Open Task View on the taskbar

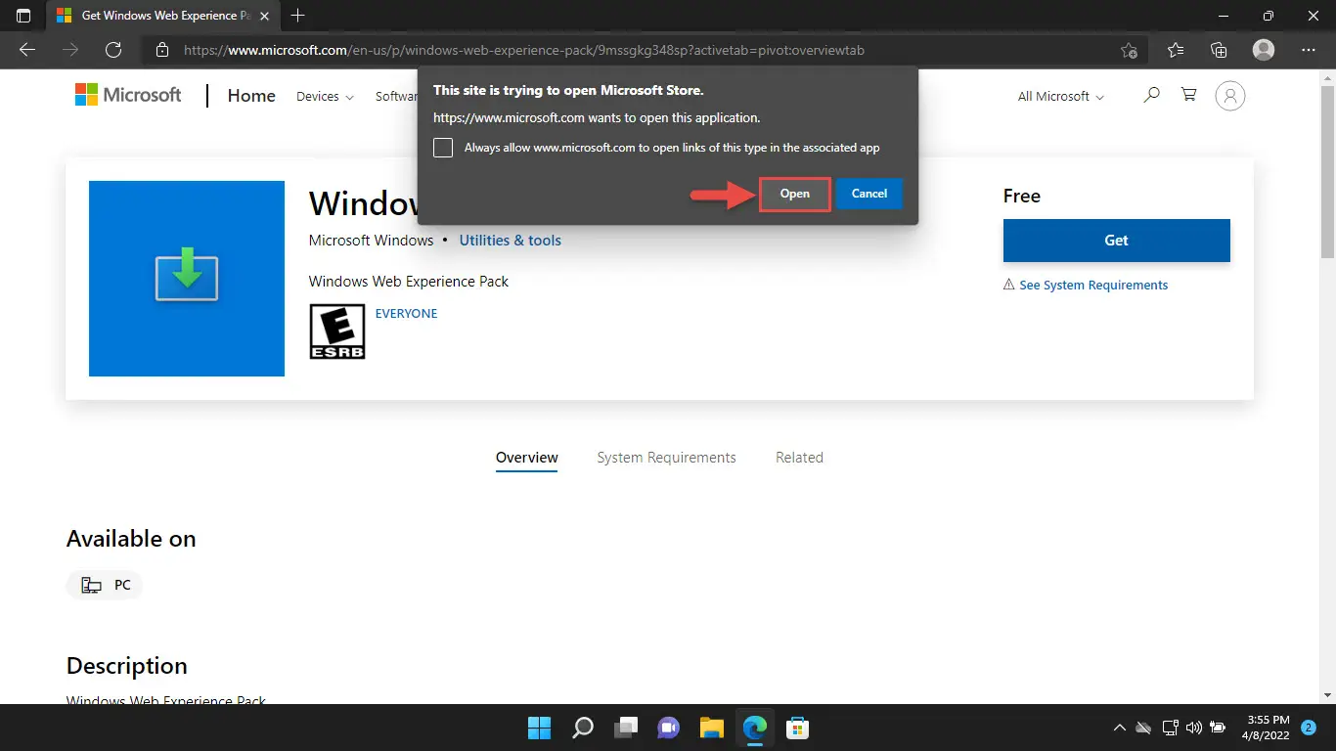[626, 728]
